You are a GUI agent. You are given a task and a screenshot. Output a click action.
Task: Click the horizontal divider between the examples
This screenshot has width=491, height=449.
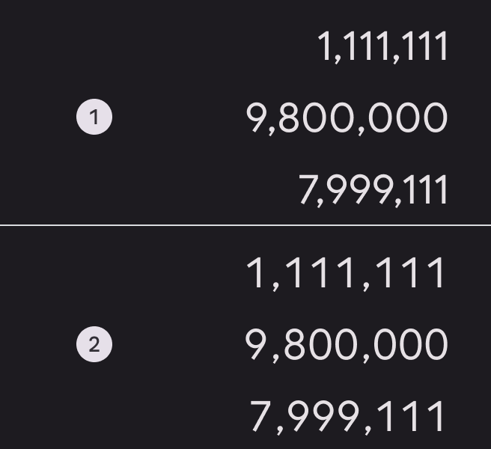click(246, 224)
